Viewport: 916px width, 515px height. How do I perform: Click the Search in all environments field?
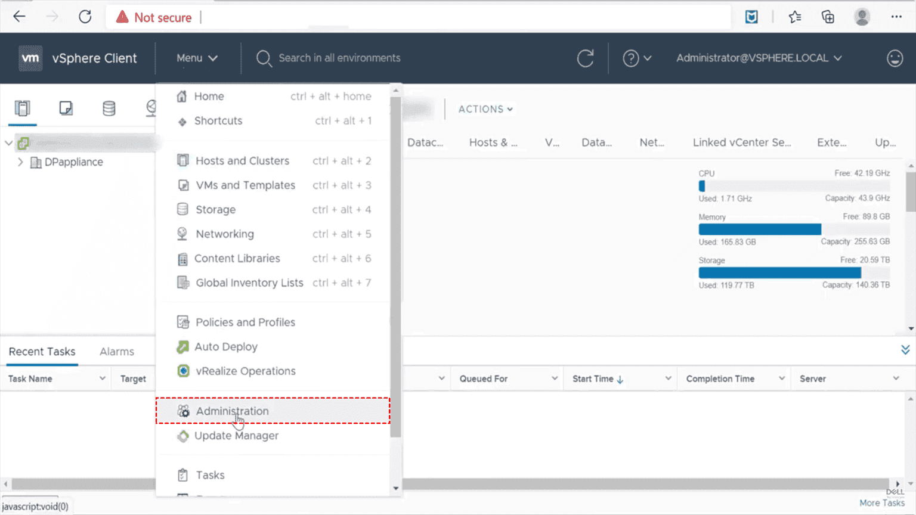339,58
